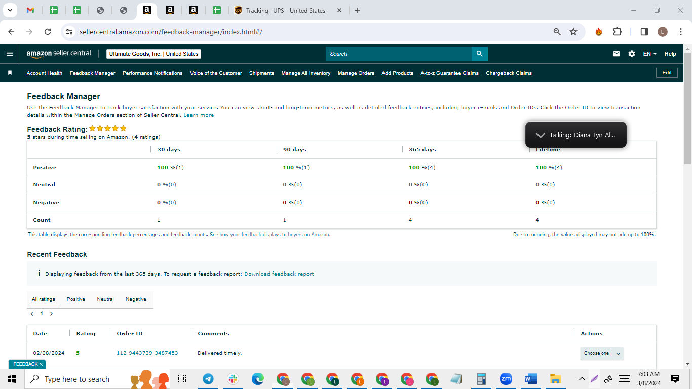Click Download feedback report link

pos(279,274)
